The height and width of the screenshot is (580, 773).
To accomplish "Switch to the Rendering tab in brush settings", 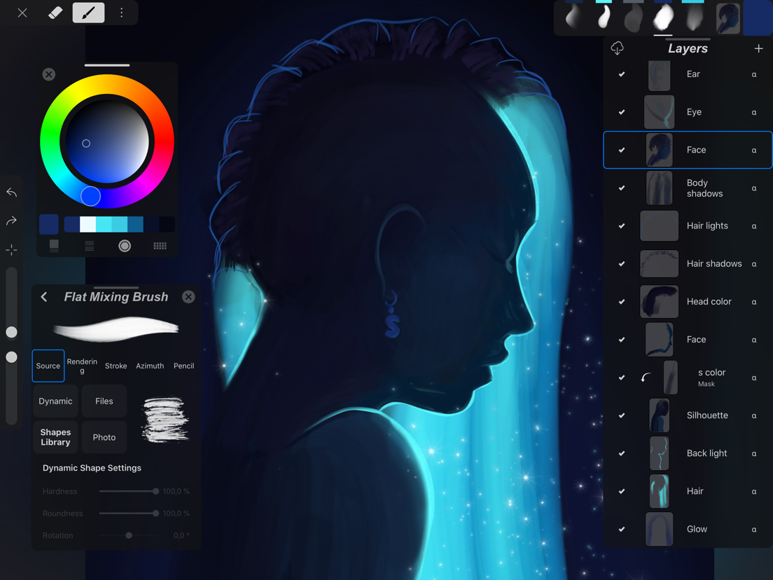I will click(x=82, y=365).
